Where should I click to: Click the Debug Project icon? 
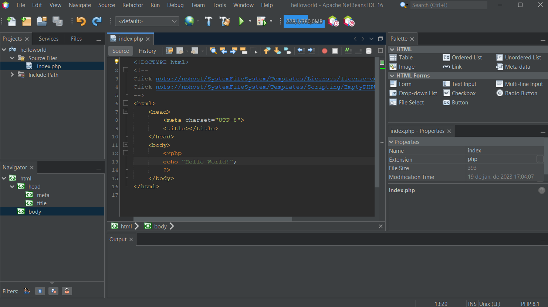tap(262, 21)
